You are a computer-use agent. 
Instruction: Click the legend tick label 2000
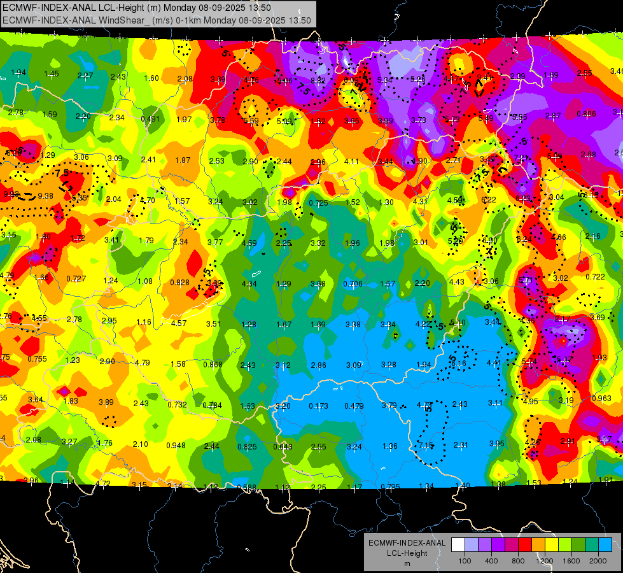(x=598, y=561)
